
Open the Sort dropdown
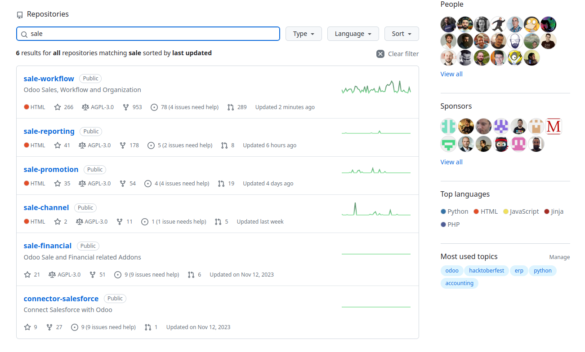pyautogui.click(x=402, y=34)
